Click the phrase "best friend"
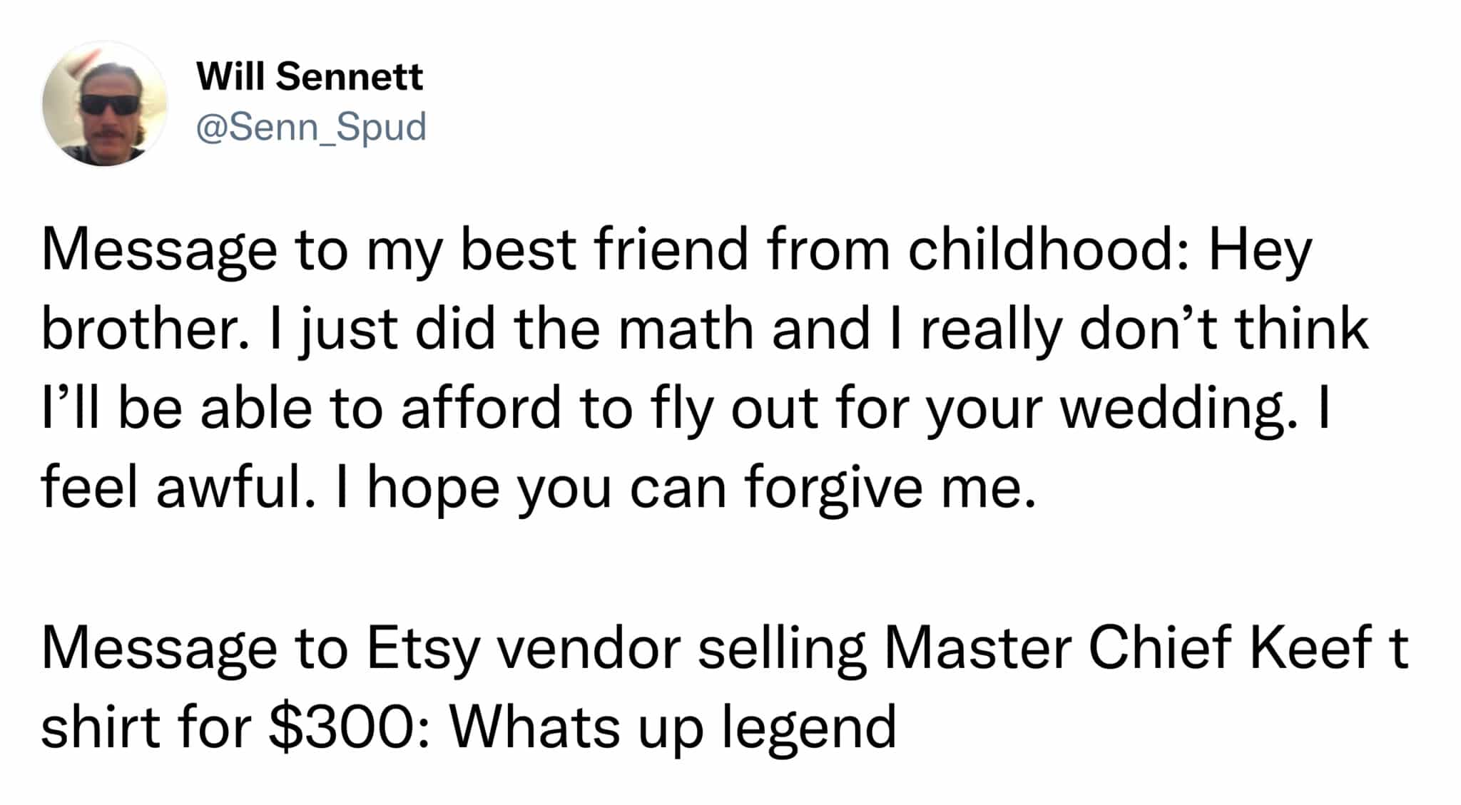Screen dimensions: 1461x805 click(604, 250)
